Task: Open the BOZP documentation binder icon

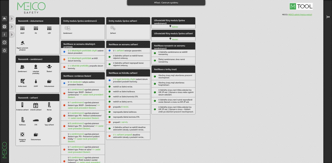Action: (22, 28)
